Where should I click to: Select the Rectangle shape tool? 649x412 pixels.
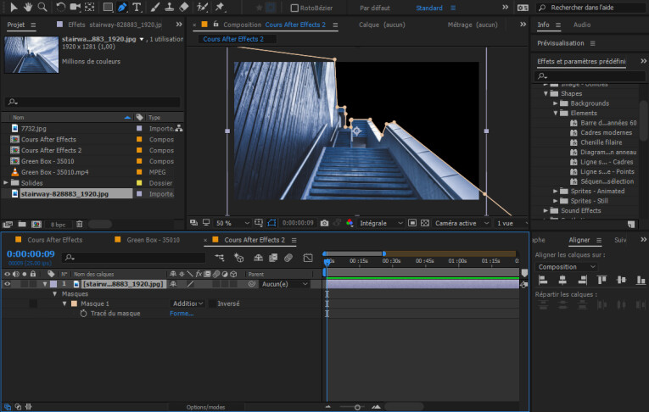point(108,7)
